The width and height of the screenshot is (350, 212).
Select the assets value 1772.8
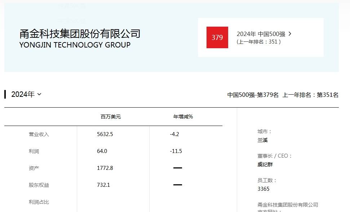click(105, 168)
